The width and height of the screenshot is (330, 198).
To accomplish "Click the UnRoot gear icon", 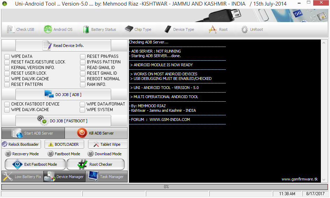I will (x=244, y=29).
